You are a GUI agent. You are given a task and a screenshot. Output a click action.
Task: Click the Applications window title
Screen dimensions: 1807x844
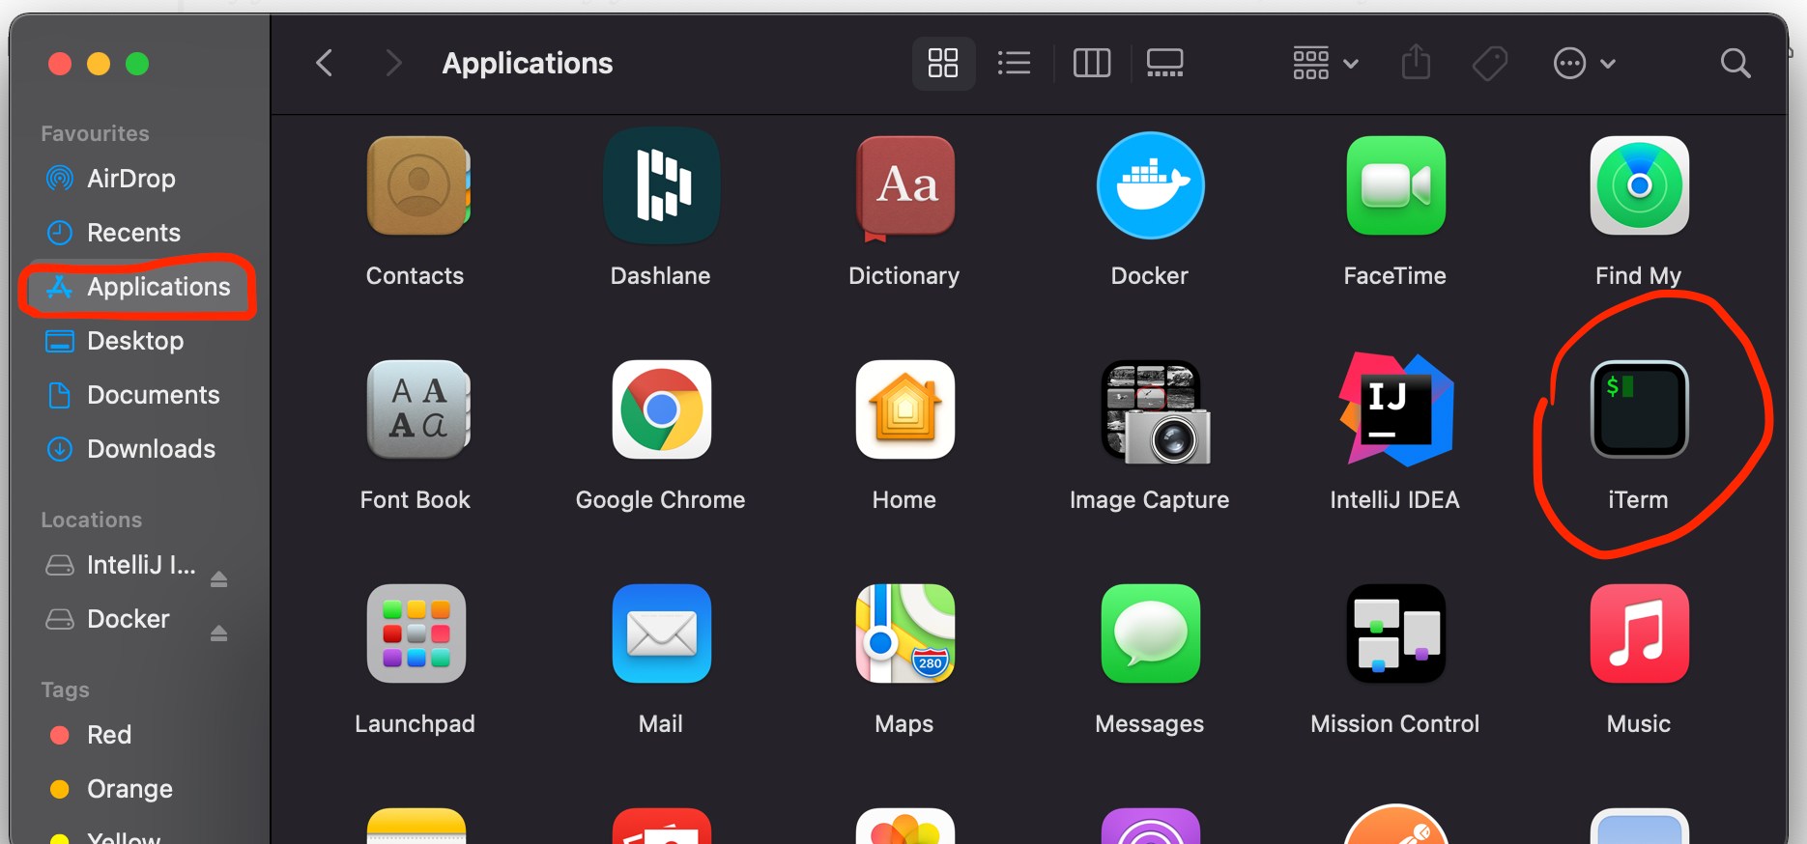[528, 64]
